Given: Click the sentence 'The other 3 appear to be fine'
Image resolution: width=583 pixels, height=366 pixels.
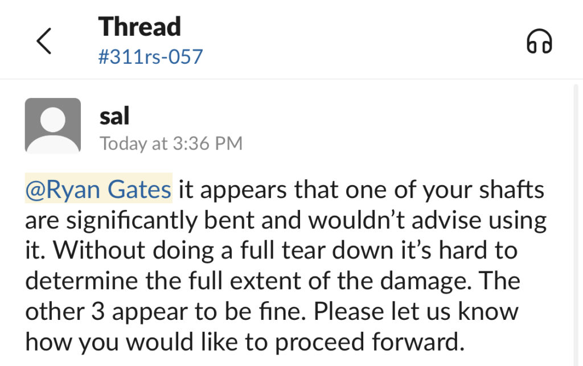Looking at the screenshot, I should tap(272, 296).
